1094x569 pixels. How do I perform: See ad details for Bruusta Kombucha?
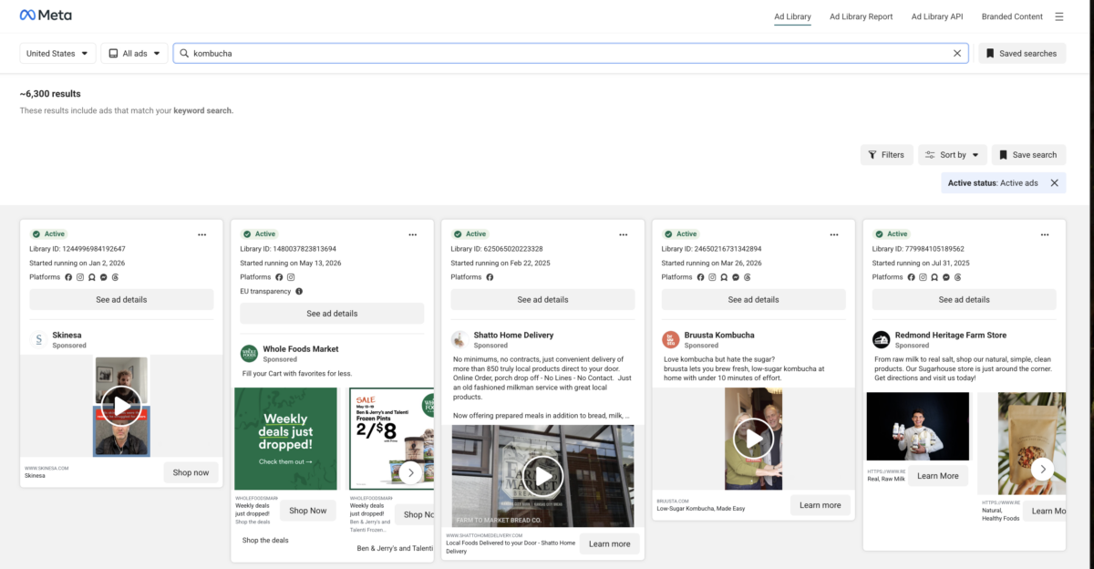[753, 299]
